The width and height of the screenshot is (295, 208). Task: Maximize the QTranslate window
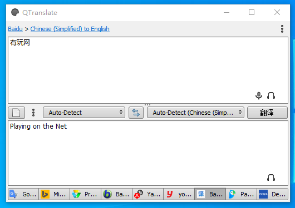pyautogui.click(x=252, y=13)
